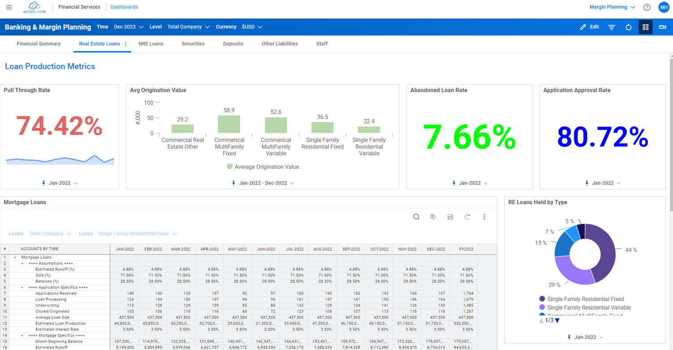Toggle Average Origination Value legend in bar chart

point(262,166)
